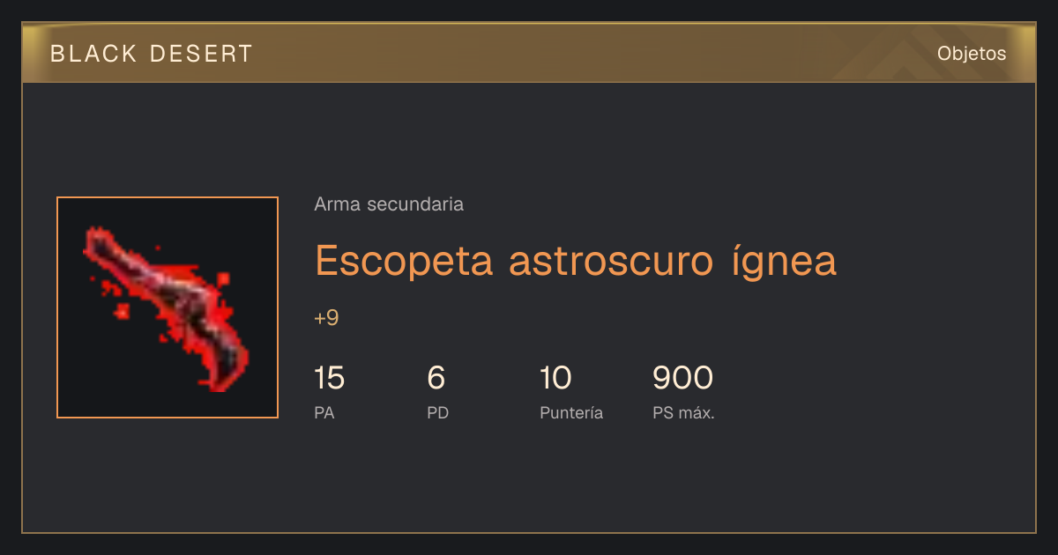Click the gold header banner bar
This screenshot has height=555, width=1058.
(x=529, y=53)
